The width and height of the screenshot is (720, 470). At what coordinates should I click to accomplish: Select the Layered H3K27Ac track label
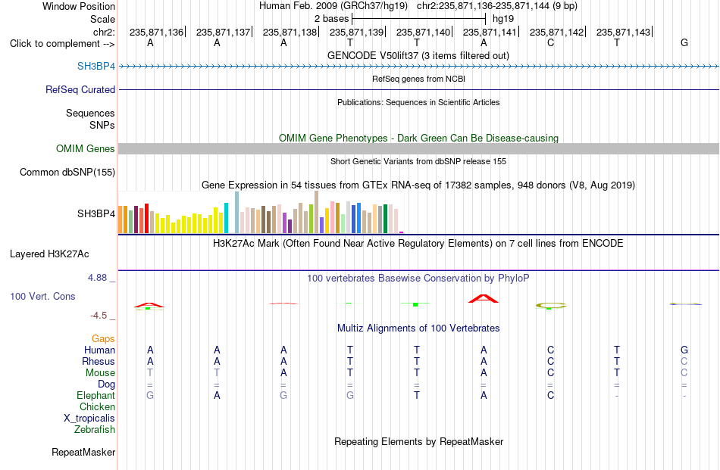(49, 254)
